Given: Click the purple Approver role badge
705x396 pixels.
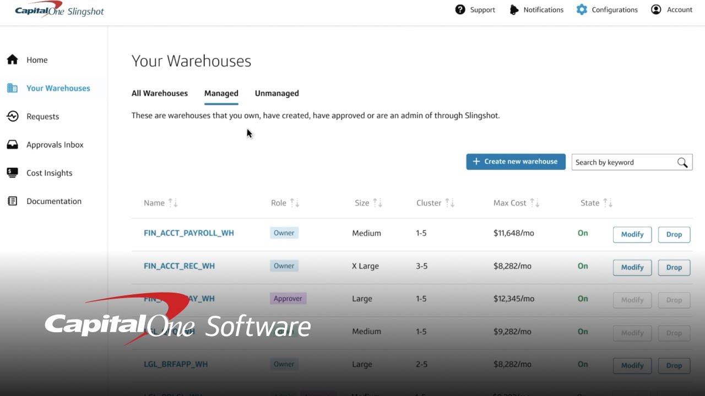Looking at the screenshot, I should 288,299.
